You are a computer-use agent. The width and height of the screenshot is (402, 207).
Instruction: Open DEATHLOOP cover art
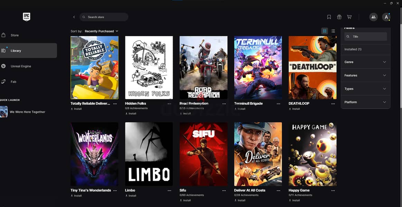pos(312,68)
